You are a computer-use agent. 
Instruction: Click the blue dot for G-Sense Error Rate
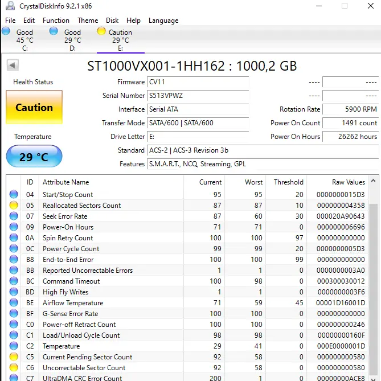tap(14, 313)
